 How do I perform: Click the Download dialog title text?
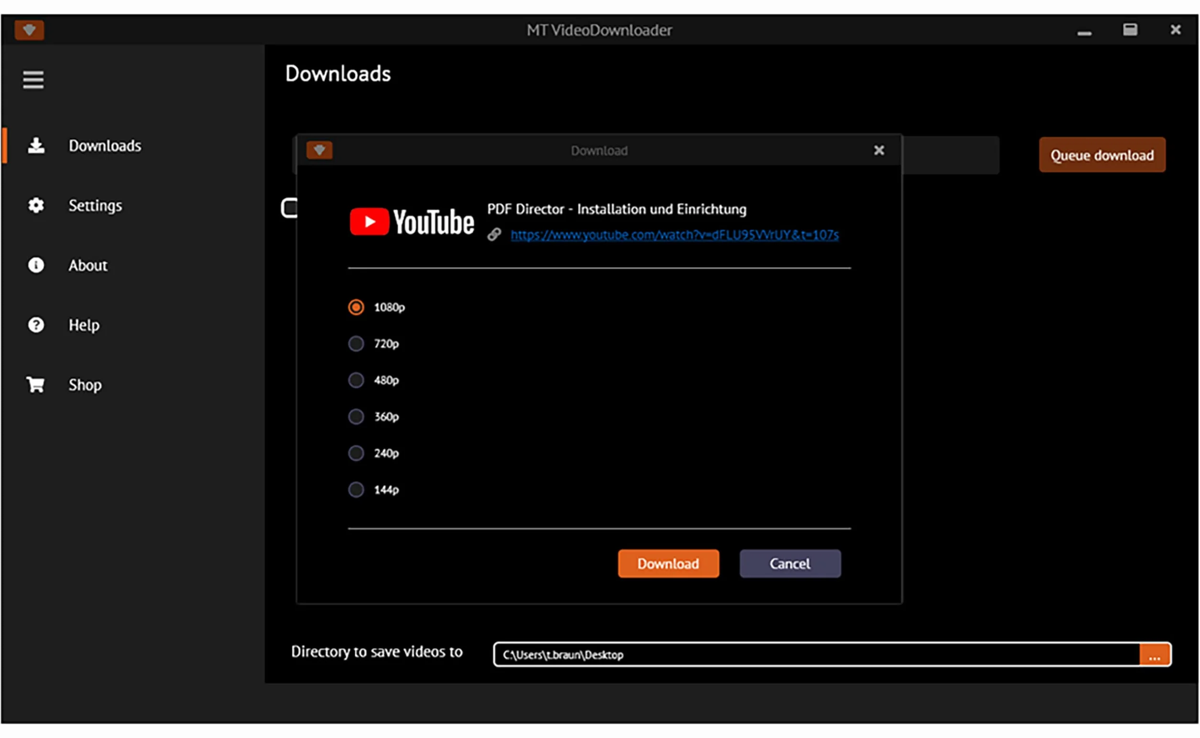(600, 151)
